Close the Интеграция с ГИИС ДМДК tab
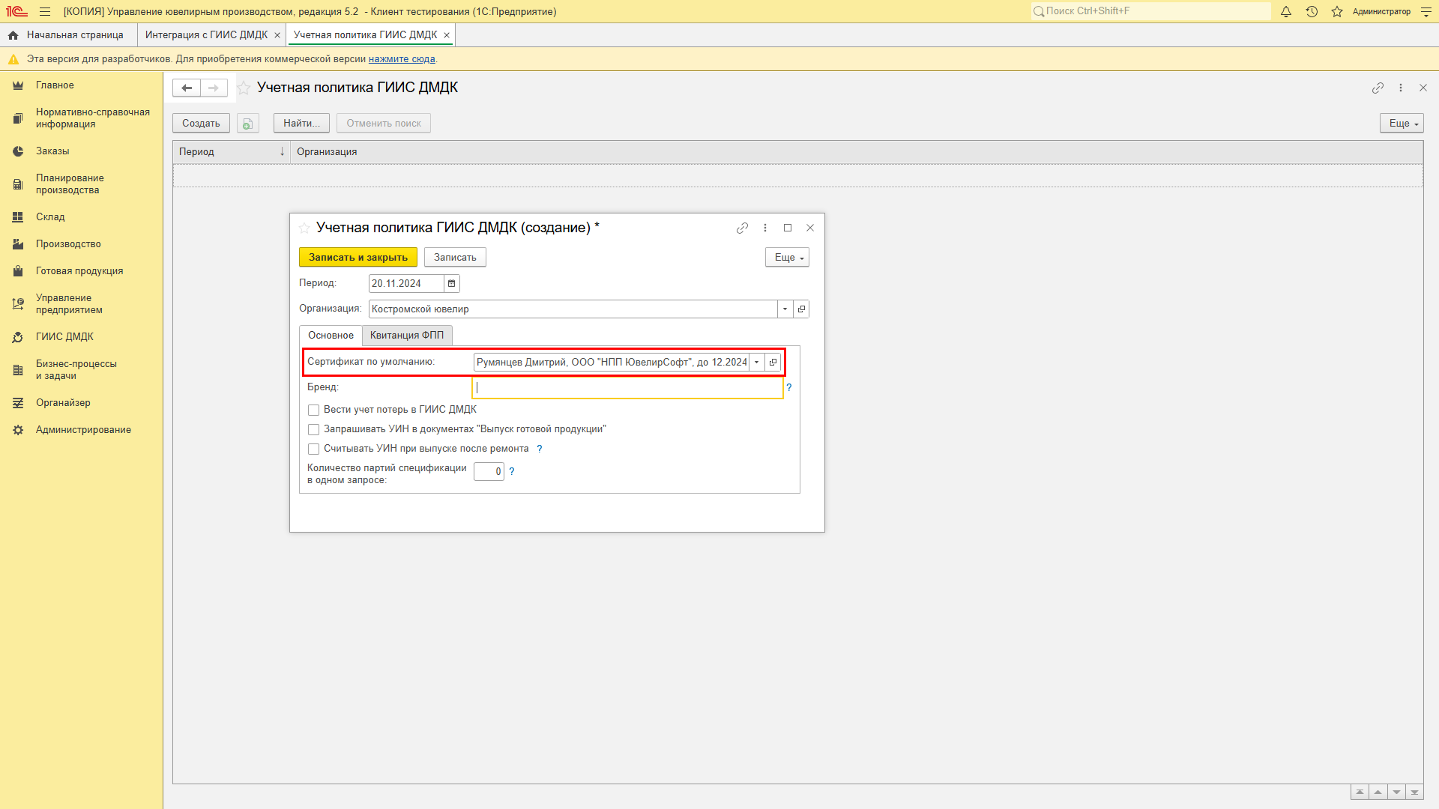Image resolution: width=1439 pixels, height=809 pixels. click(277, 35)
